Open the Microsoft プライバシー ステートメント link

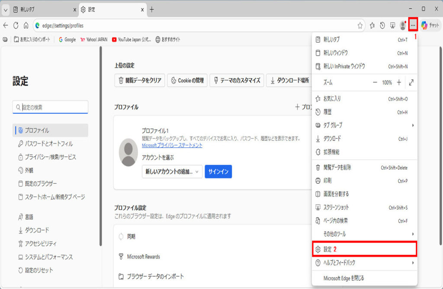click(x=172, y=146)
